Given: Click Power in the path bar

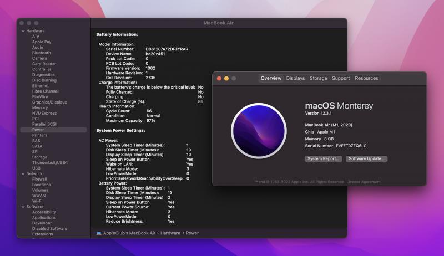Looking at the screenshot, I should [x=192, y=233].
